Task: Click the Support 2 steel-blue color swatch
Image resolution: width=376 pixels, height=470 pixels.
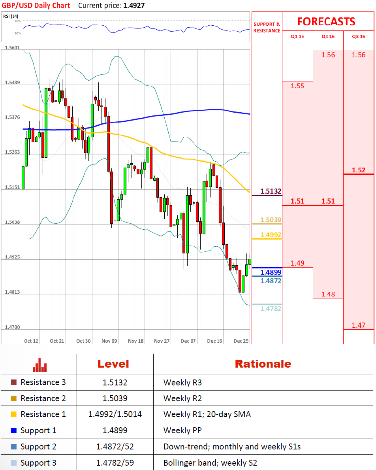Action: (13, 447)
